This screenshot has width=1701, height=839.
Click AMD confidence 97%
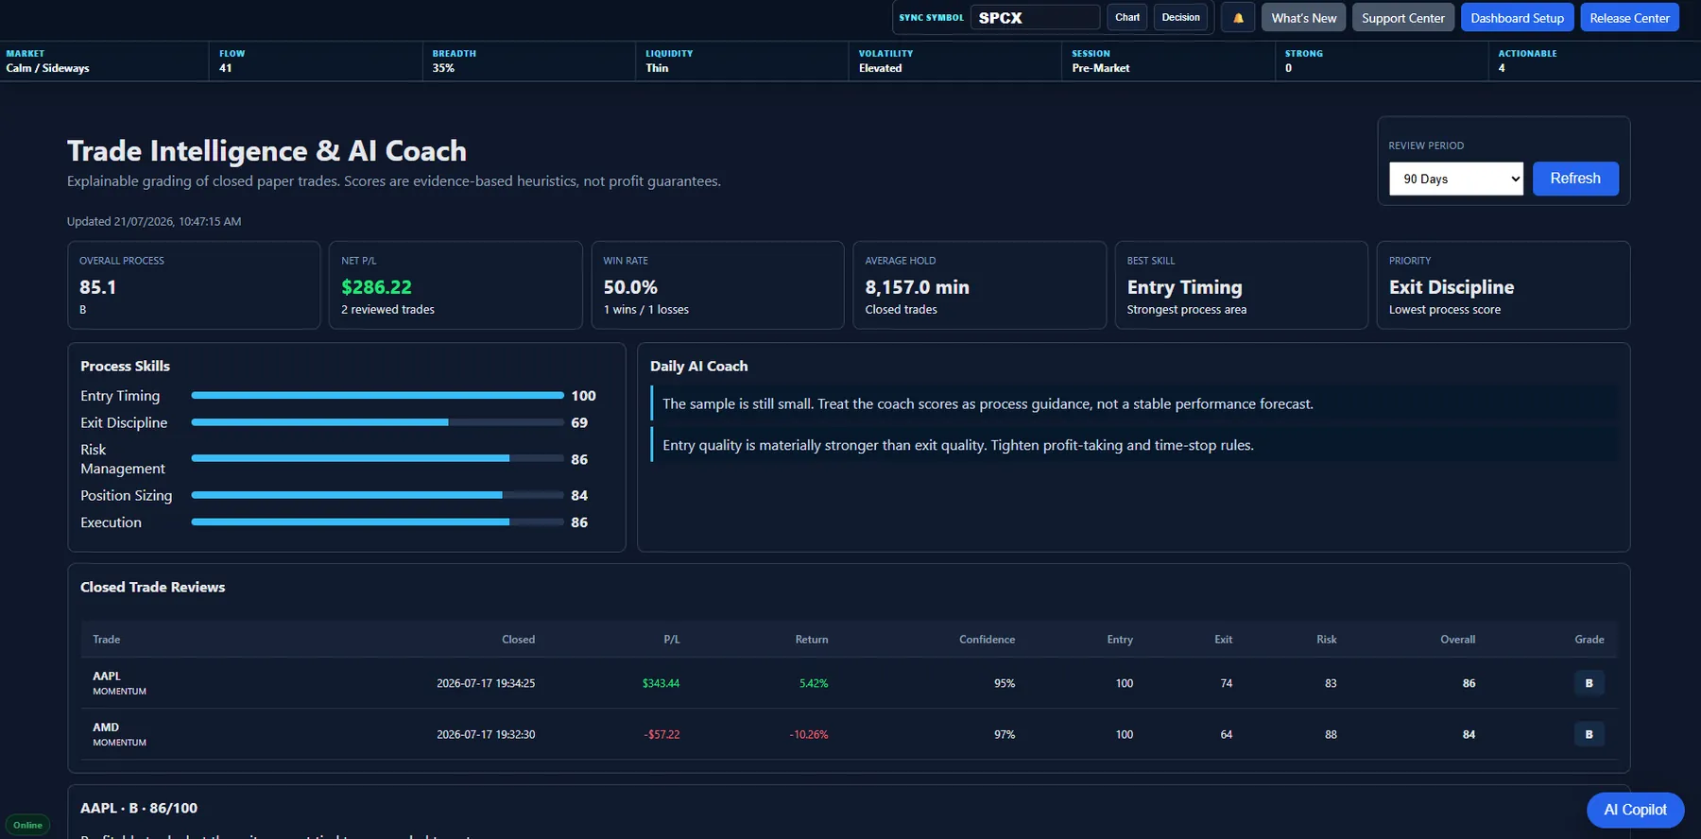pos(1005,734)
